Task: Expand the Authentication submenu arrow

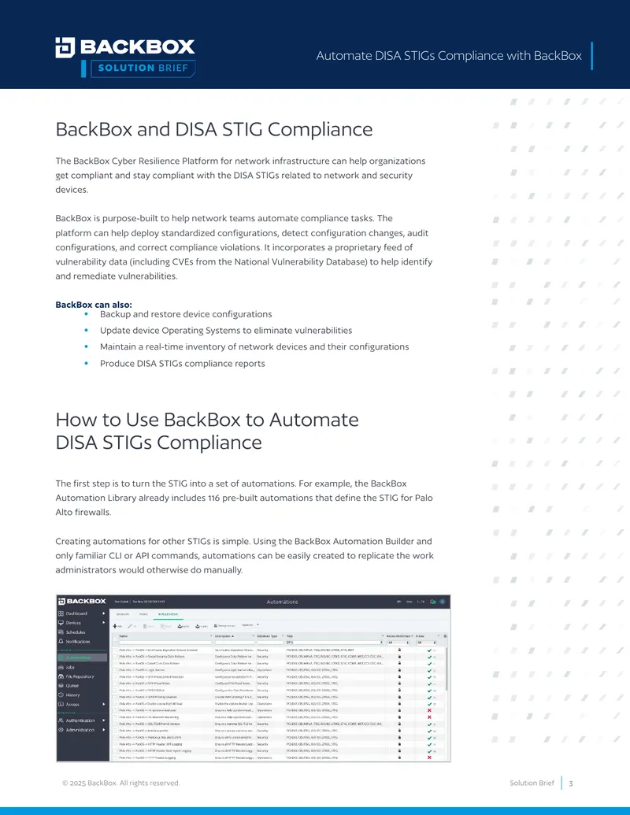Action: 103,721
